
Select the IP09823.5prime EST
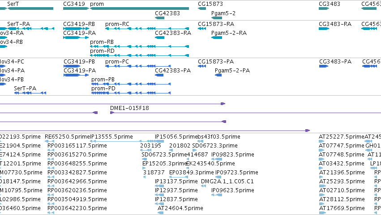tap(217, 159)
